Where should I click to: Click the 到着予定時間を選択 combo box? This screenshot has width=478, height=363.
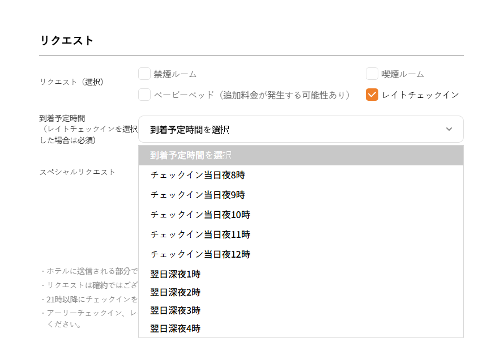pyautogui.click(x=295, y=129)
